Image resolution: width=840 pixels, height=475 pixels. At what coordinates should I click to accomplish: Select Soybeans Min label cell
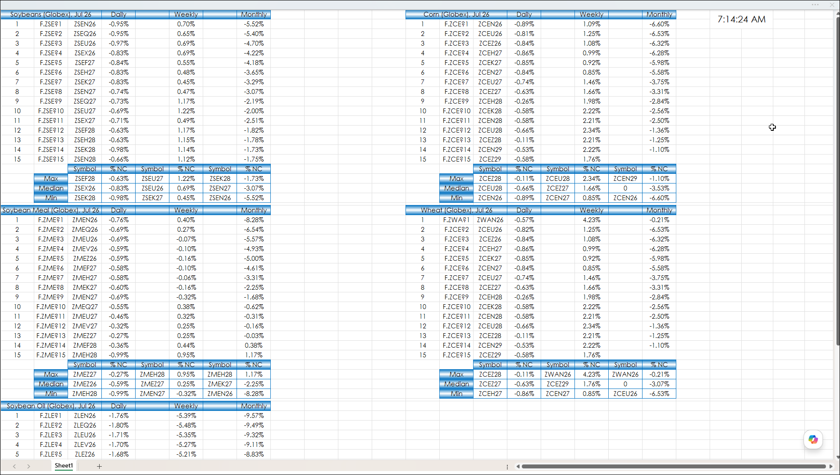[51, 198]
